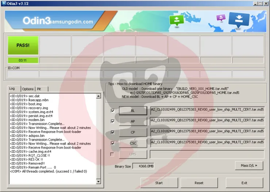Click the BL file button
The image size is (270, 192).
pyautogui.click(x=133, y=111)
